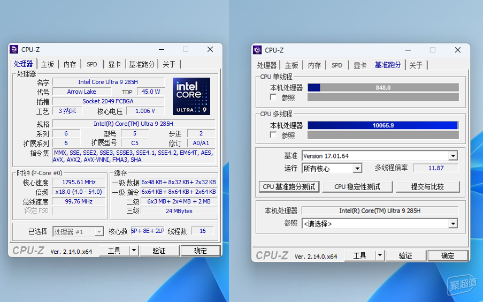Start the CPU 基准跑分测试 button
Image resolution: width=483 pixels, height=302 pixels.
tap(289, 187)
